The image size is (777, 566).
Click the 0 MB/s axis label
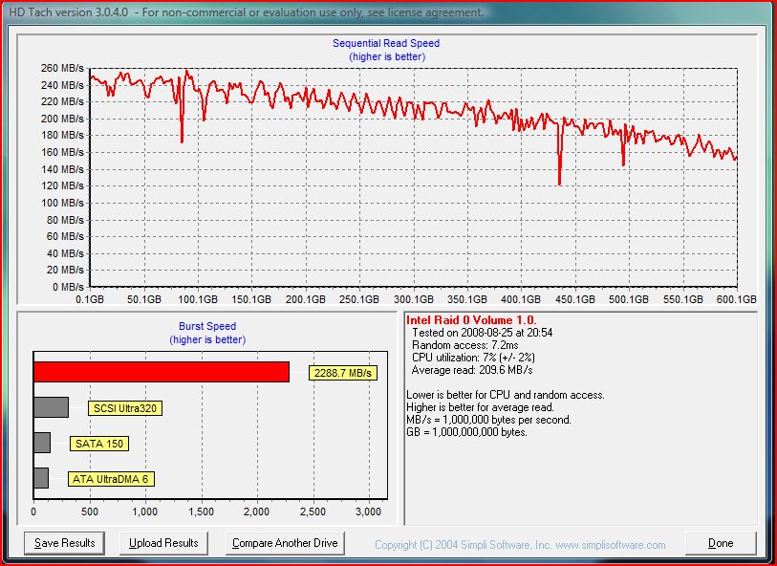[69, 287]
